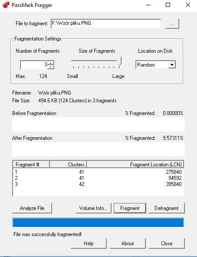Screen dimensions: 197x257
Task: Click the Fragment button
Action: (130, 208)
